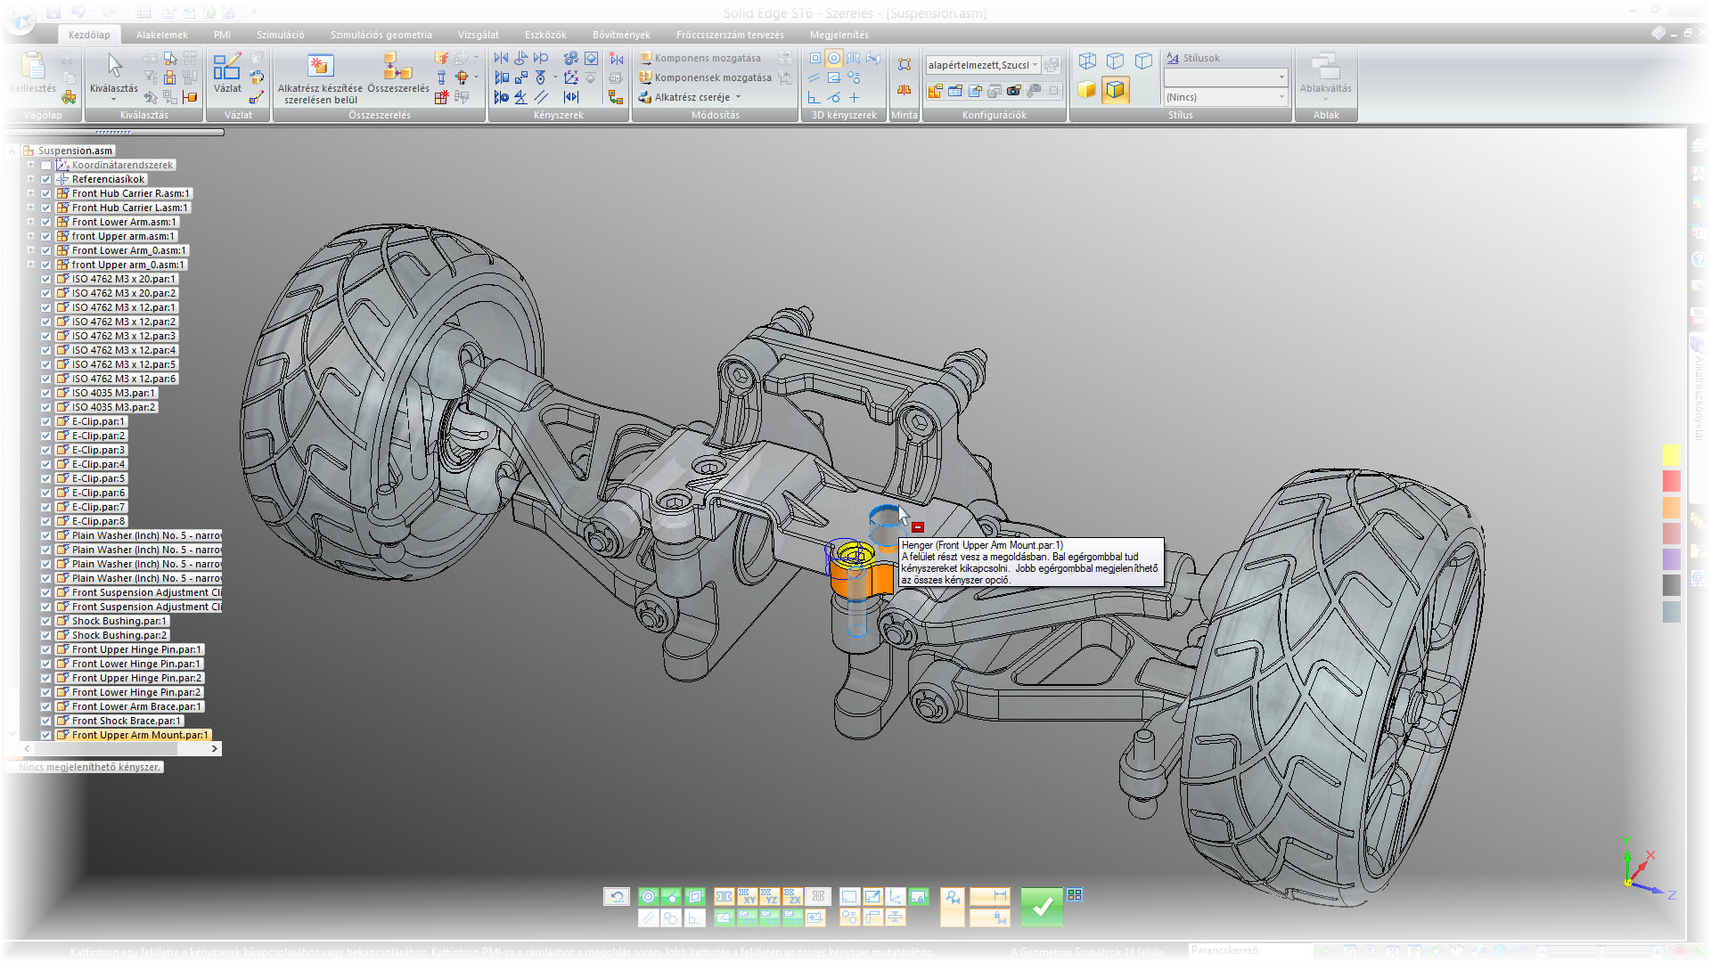Expand Koordinátarendszerek tree node
Viewport: 1711px width, 962px height.
pos(30,165)
